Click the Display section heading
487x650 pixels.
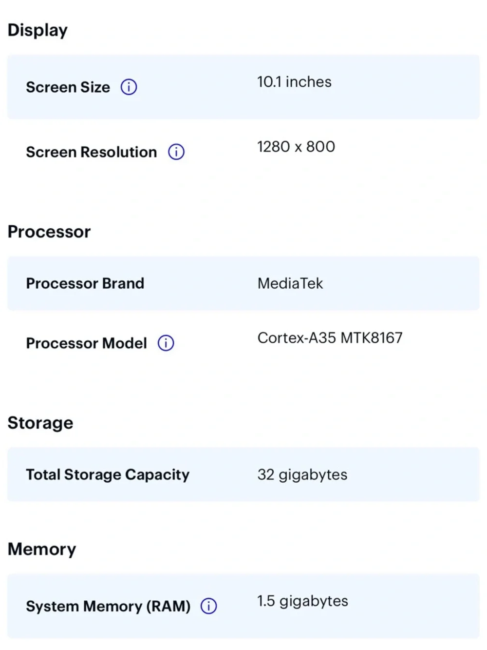pos(37,30)
